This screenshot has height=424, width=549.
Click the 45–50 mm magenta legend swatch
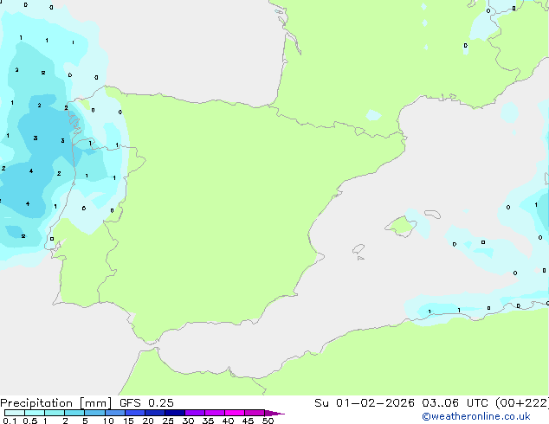(255, 413)
